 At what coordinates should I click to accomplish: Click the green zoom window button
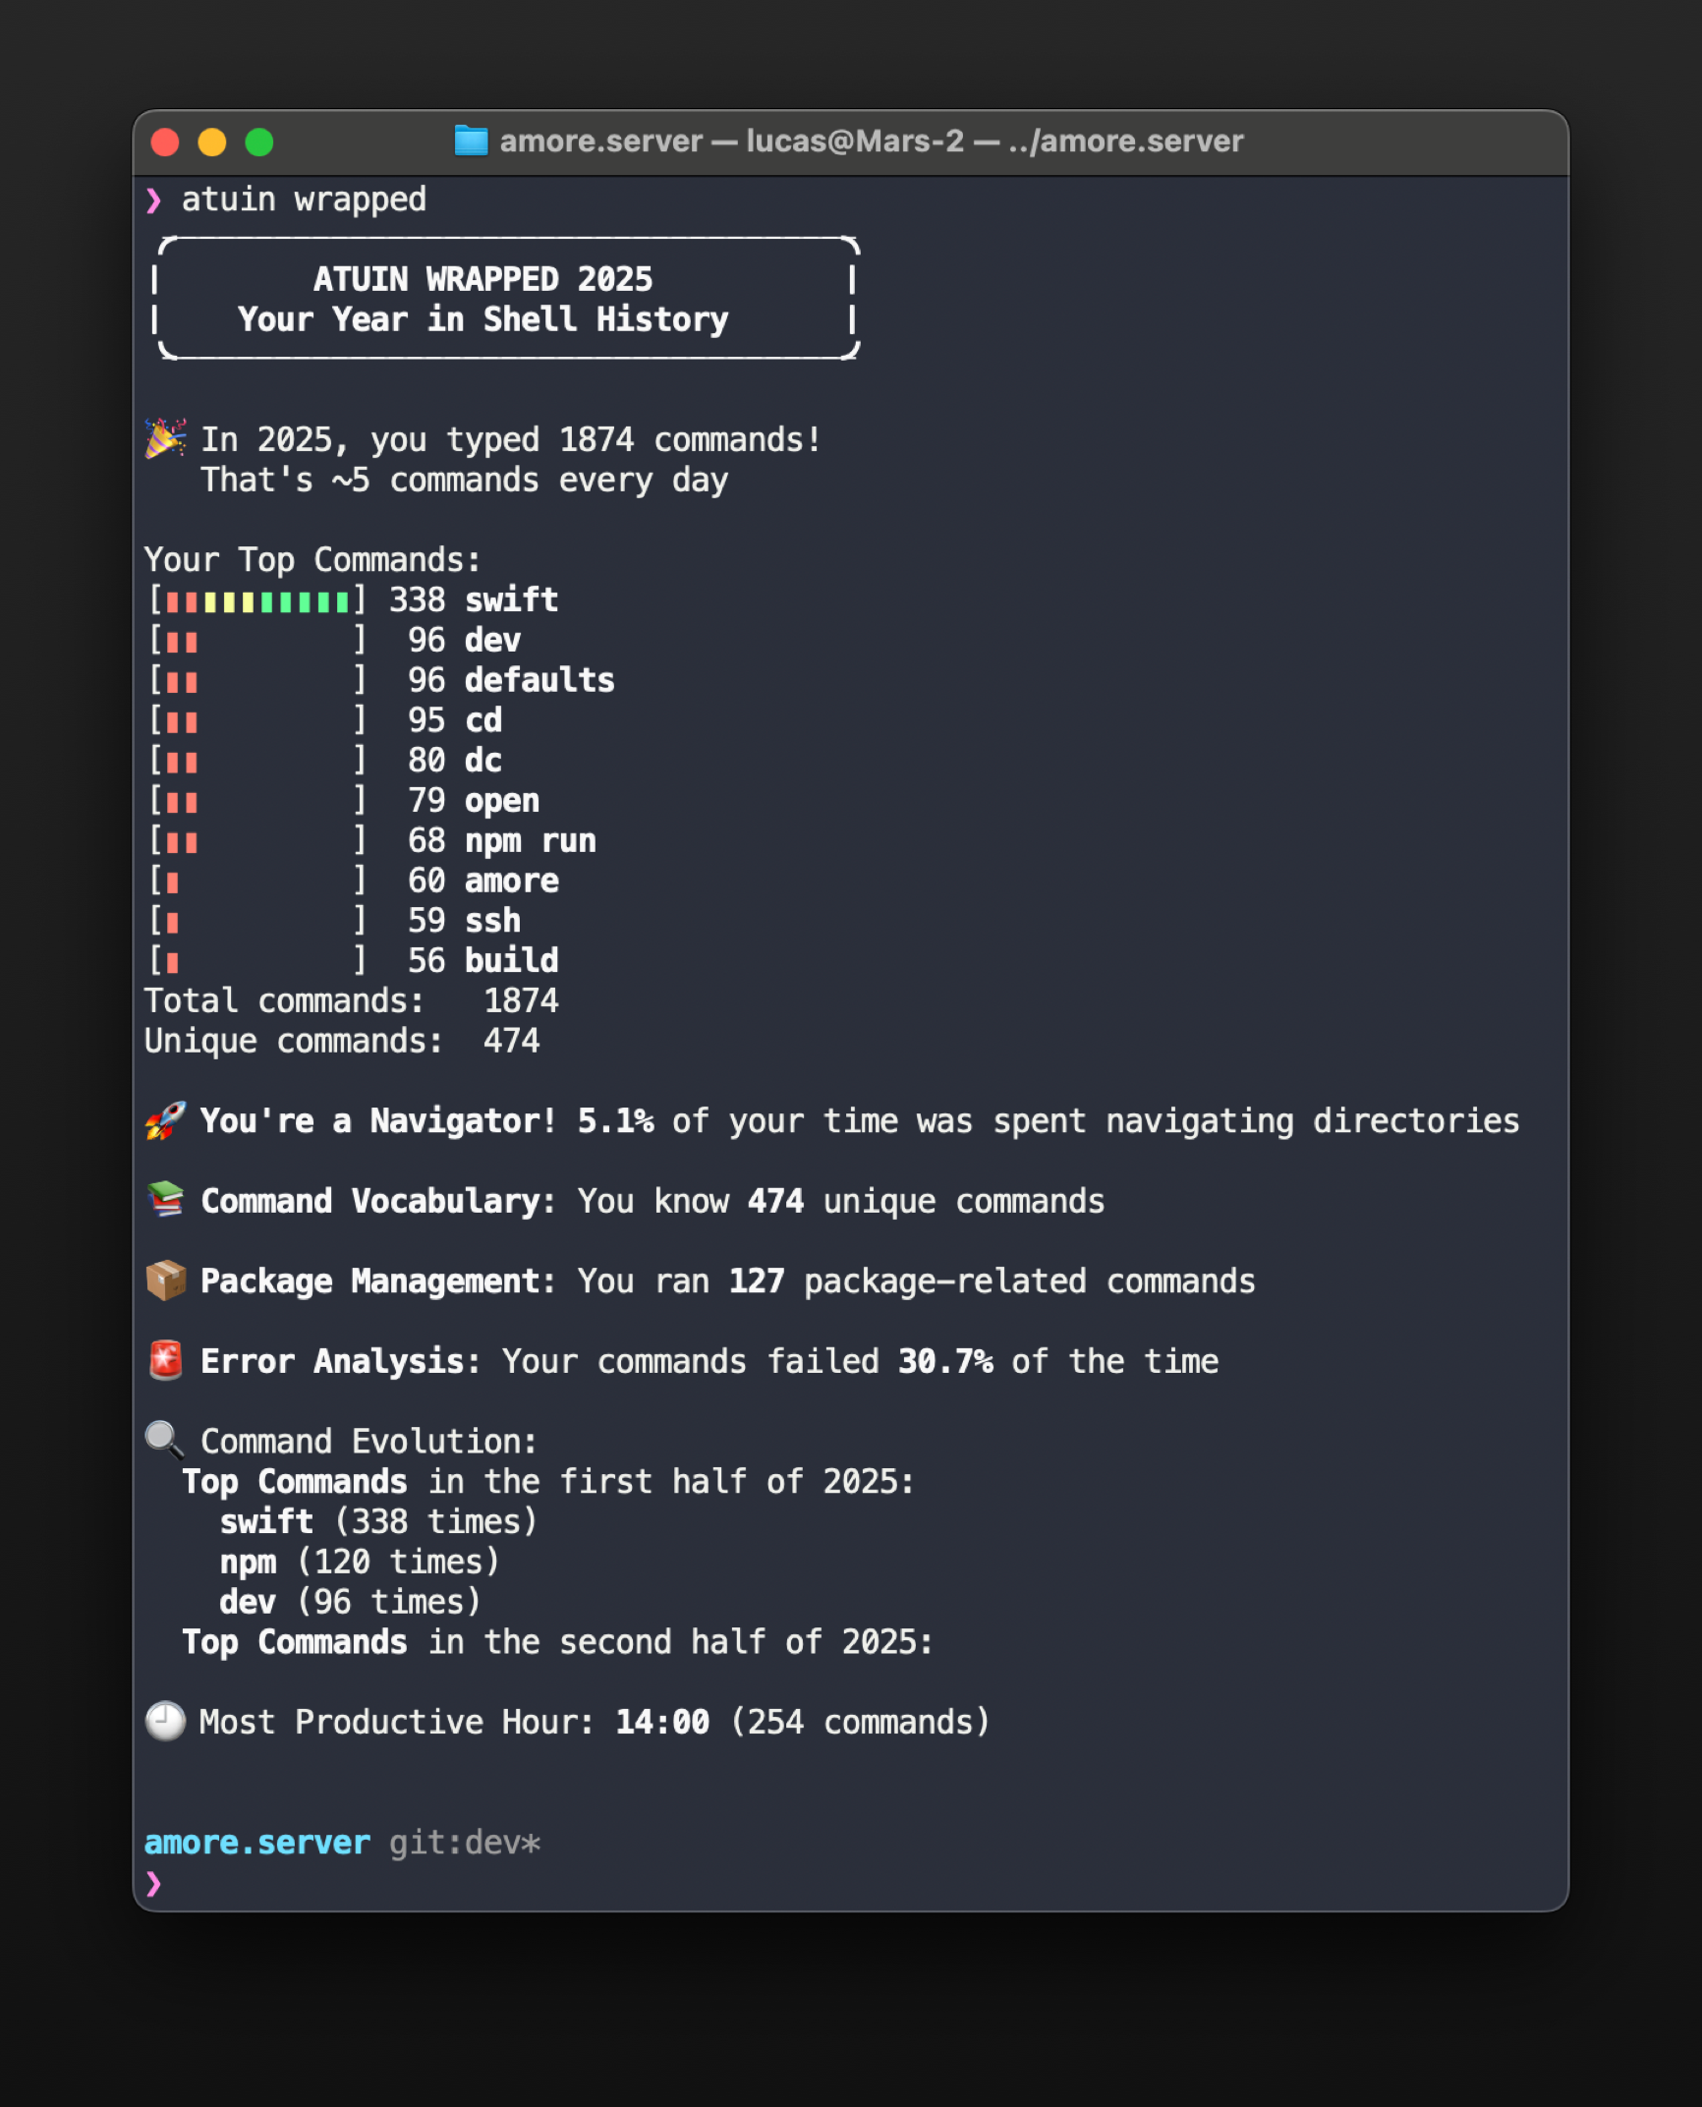259,142
